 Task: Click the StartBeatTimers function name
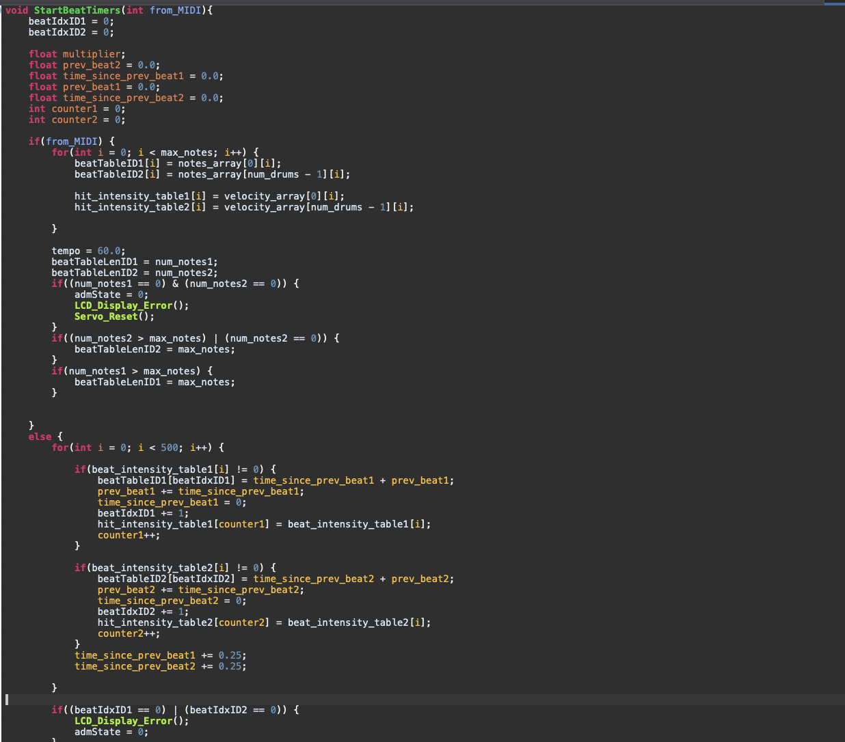[77, 10]
